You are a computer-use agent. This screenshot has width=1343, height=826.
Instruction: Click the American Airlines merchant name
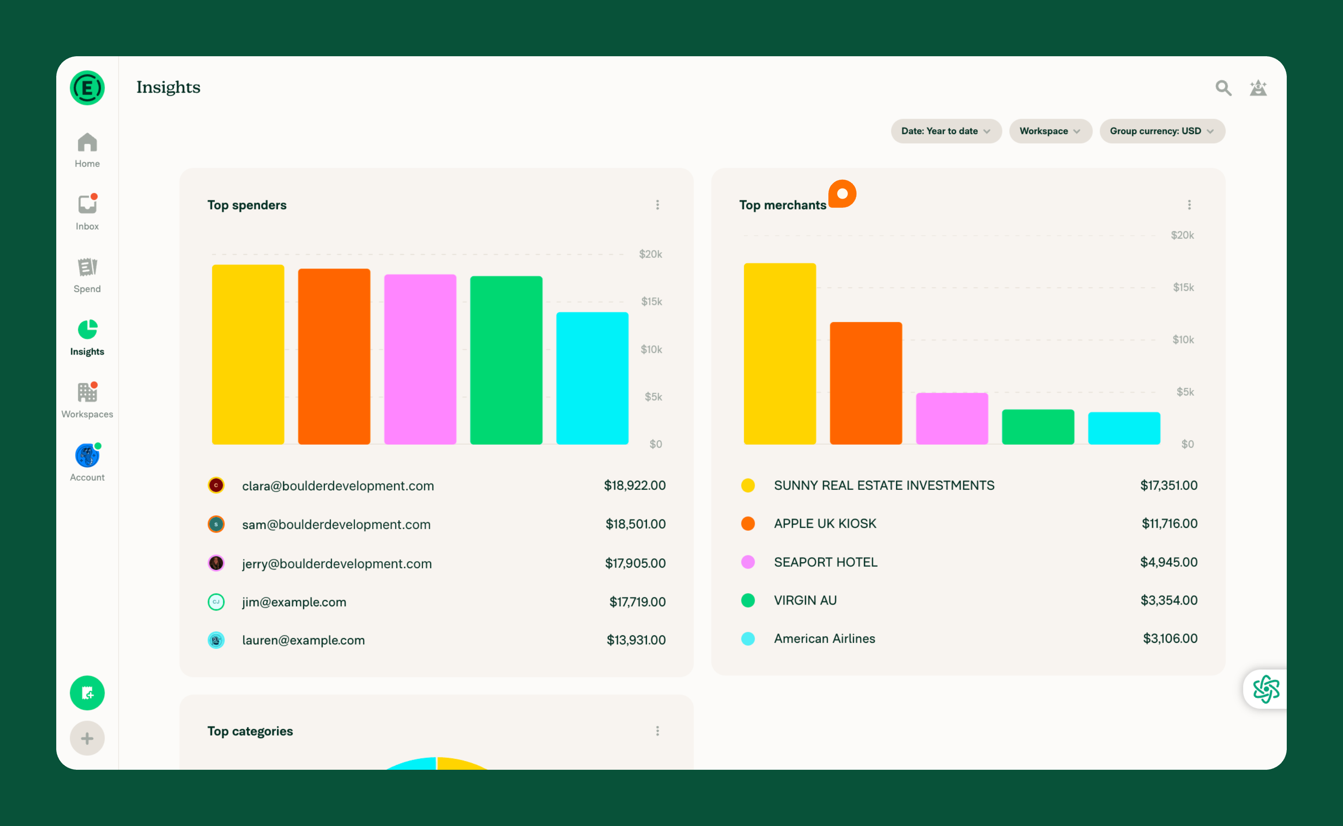coord(824,639)
